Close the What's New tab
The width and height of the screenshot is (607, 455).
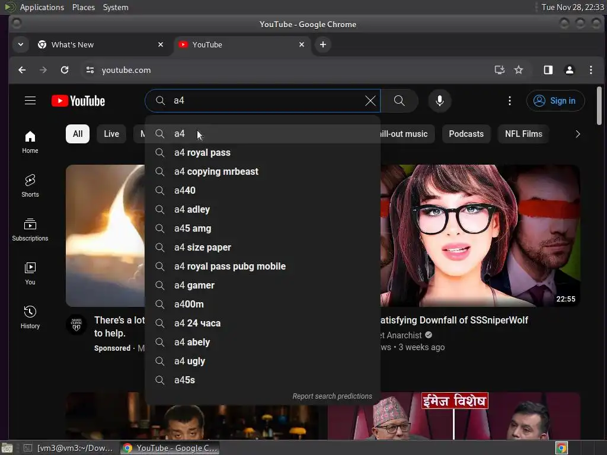click(x=161, y=44)
